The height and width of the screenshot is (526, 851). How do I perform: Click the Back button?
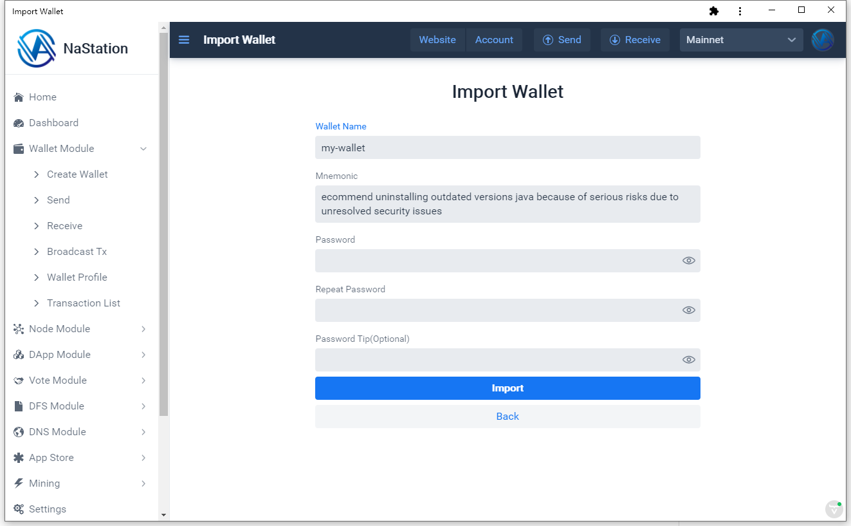tap(508, 417)
